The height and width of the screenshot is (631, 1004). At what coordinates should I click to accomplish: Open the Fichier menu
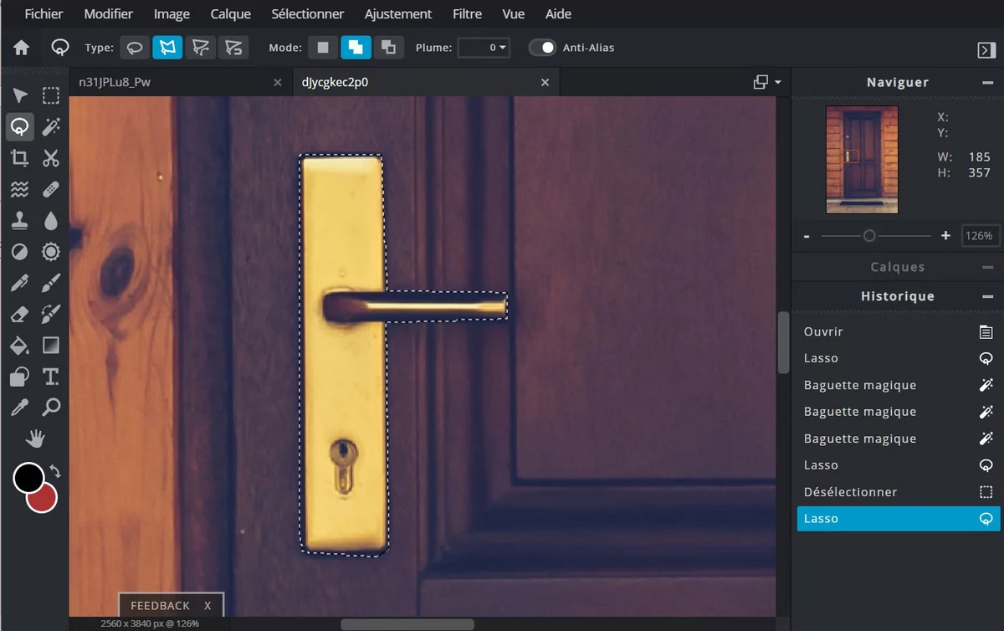(44, 14)
